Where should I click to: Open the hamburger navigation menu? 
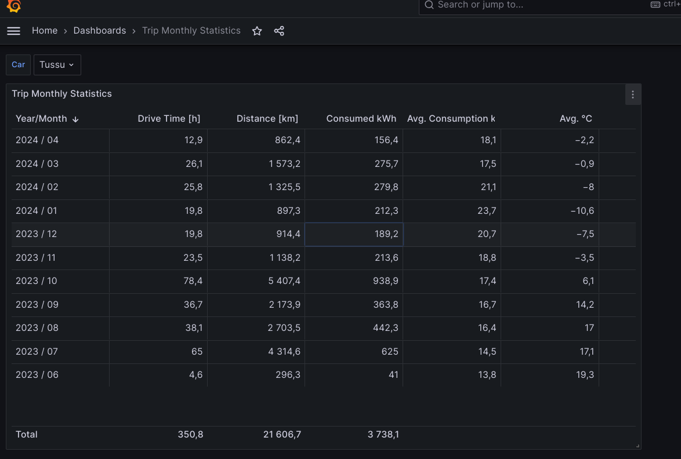click(x=13, y=31)
